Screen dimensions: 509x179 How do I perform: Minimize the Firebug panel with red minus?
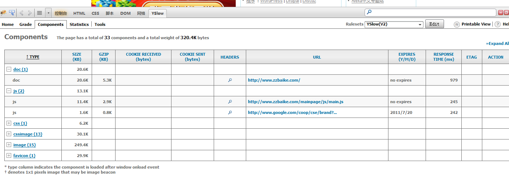(501, 13)
